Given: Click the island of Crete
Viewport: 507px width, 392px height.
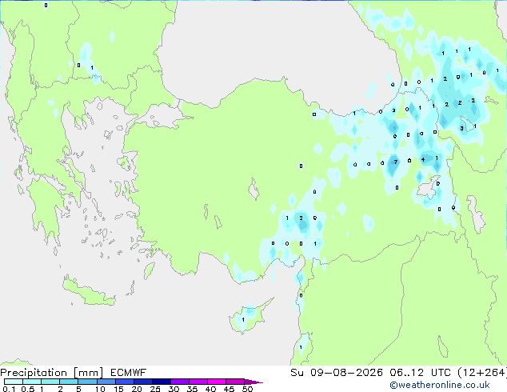Looking at the screenshot, I should pos(88,292).
